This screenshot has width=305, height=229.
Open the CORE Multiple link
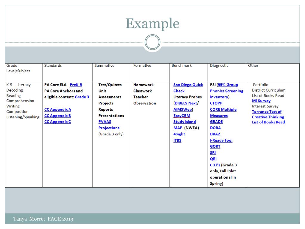(x=223, y=109)
